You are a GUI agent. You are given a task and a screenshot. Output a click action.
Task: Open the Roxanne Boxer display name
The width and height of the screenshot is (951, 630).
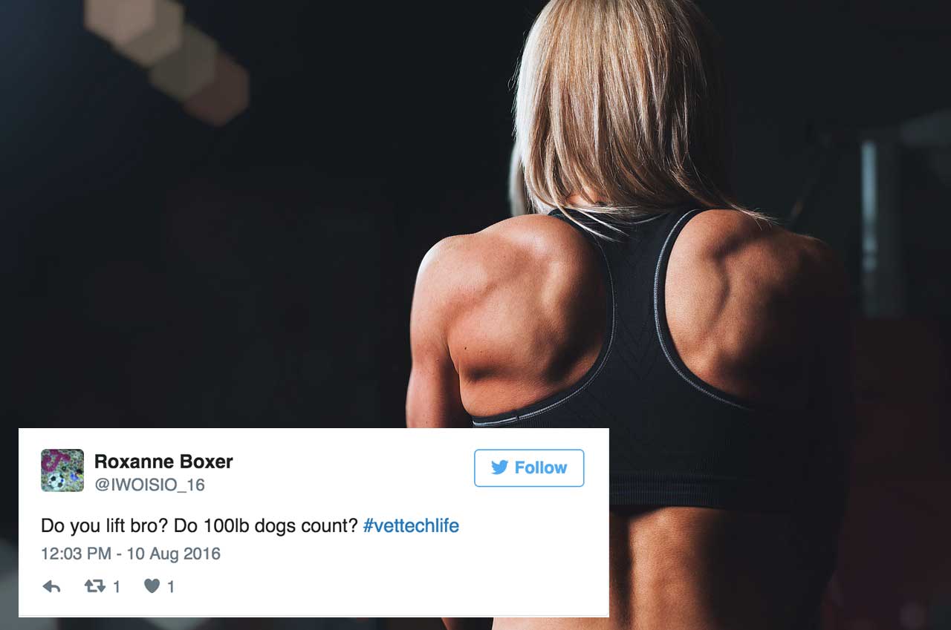point(163,462)
